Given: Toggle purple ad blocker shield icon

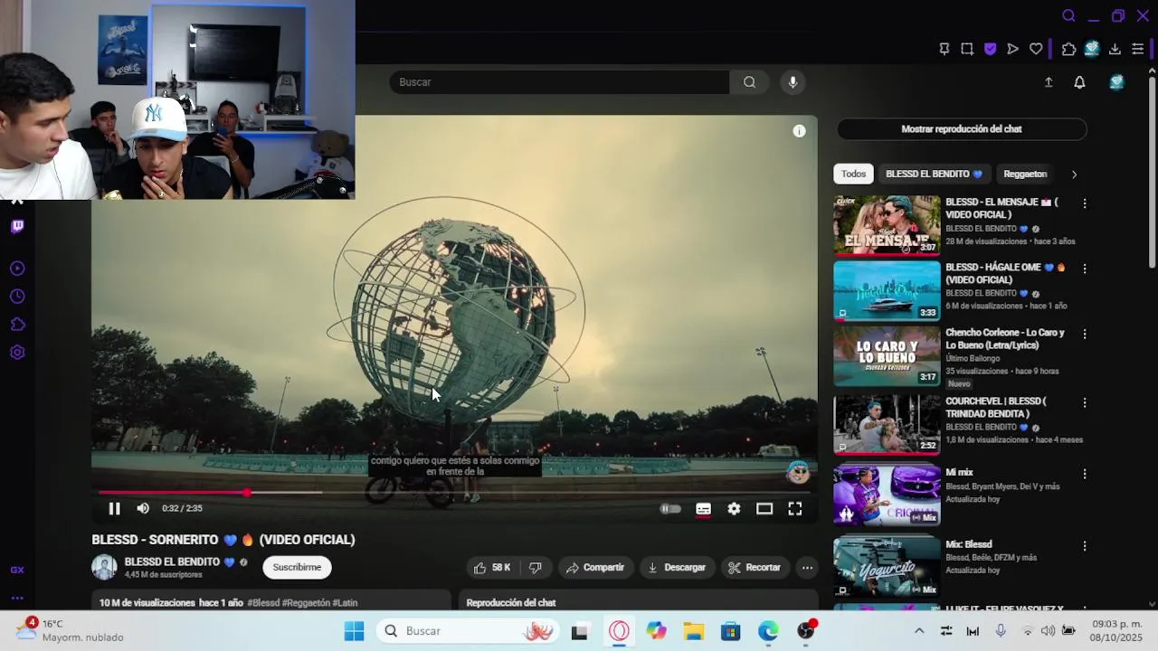Looking at the screenshot, I should pyautogui.click(x=990, y=49).
